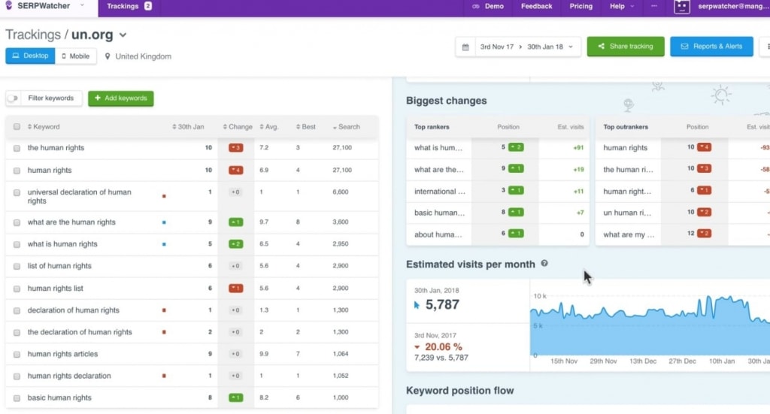Select top outranker 'un human ri...'

tap(627, 213)
